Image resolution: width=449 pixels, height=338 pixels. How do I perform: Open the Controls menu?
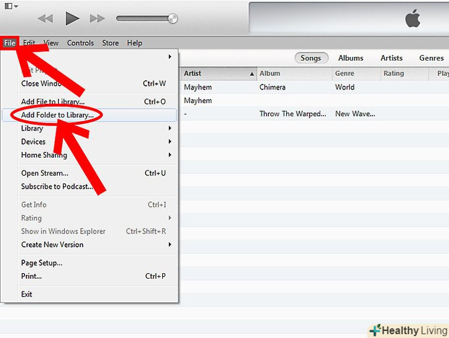[80, 43]
